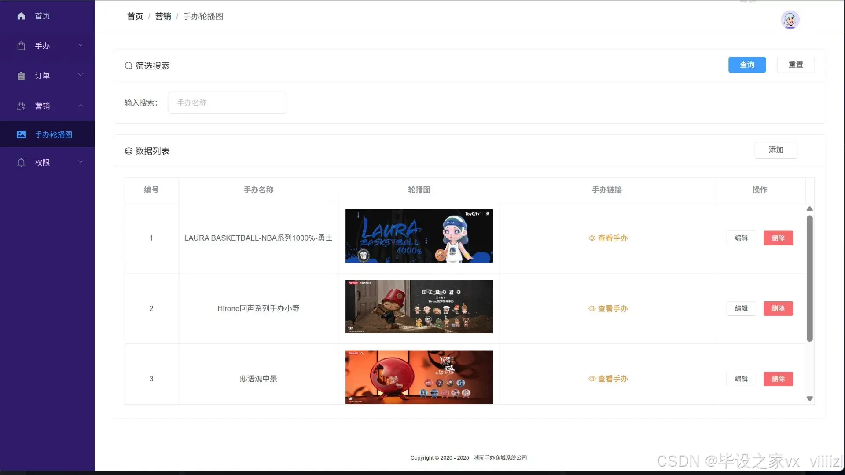This screenshot has height=475, width=845.
Task: Click the home icon in sidebar
Action: [x=21, y=16]
